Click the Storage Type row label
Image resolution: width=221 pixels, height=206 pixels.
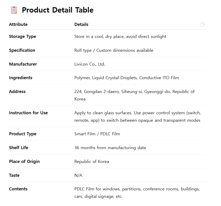tap(23, 37)
